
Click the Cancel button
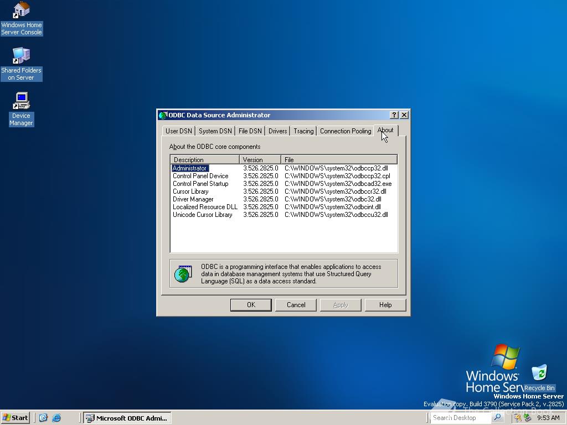296,305
